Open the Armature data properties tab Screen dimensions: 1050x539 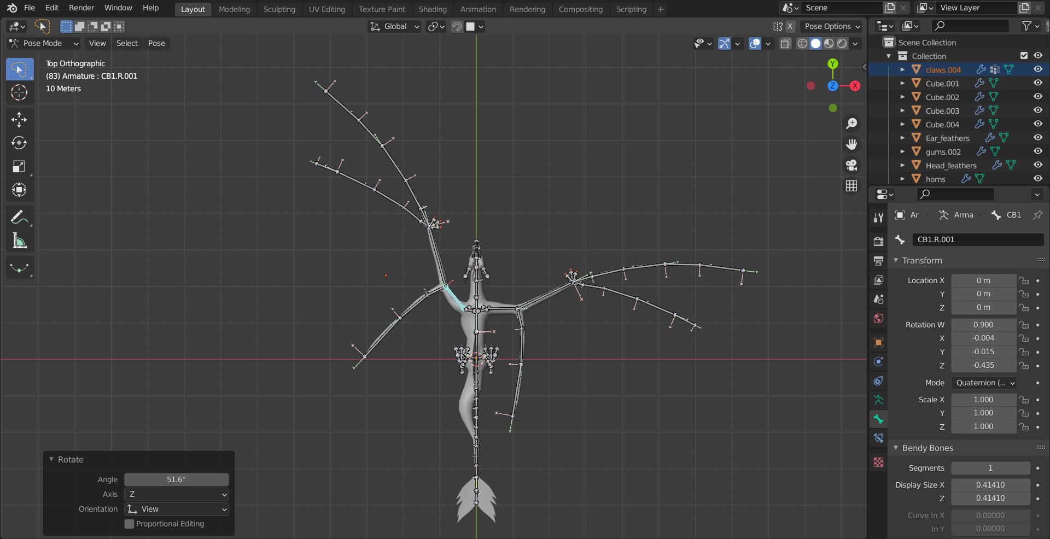(878, 400)
